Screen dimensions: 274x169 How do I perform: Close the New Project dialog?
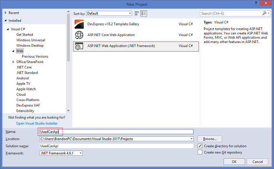click(266, 3)
